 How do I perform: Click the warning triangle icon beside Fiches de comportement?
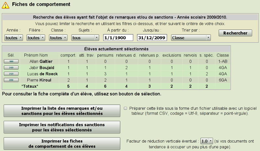[6, 5]
